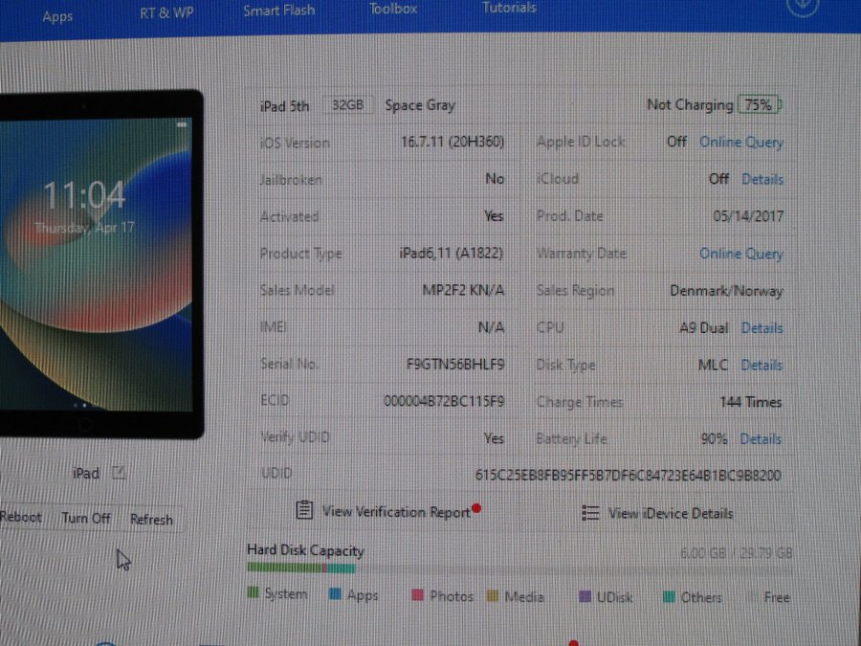Go to the Toolbox tab
This screenshot has width=861, height=646.
(393, 9)
